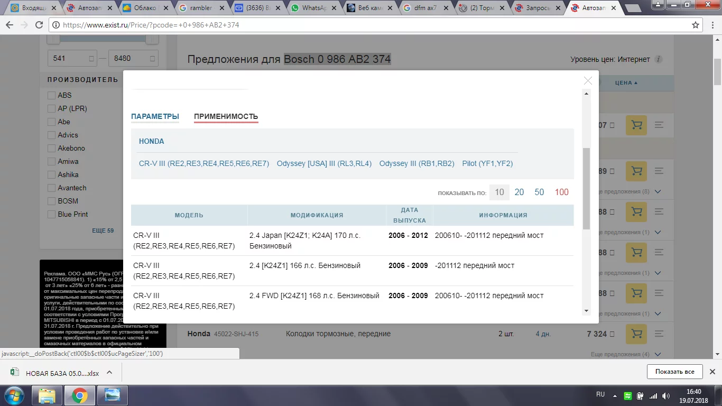
Task: Show 50 rows per page
Action: (539, 192)
